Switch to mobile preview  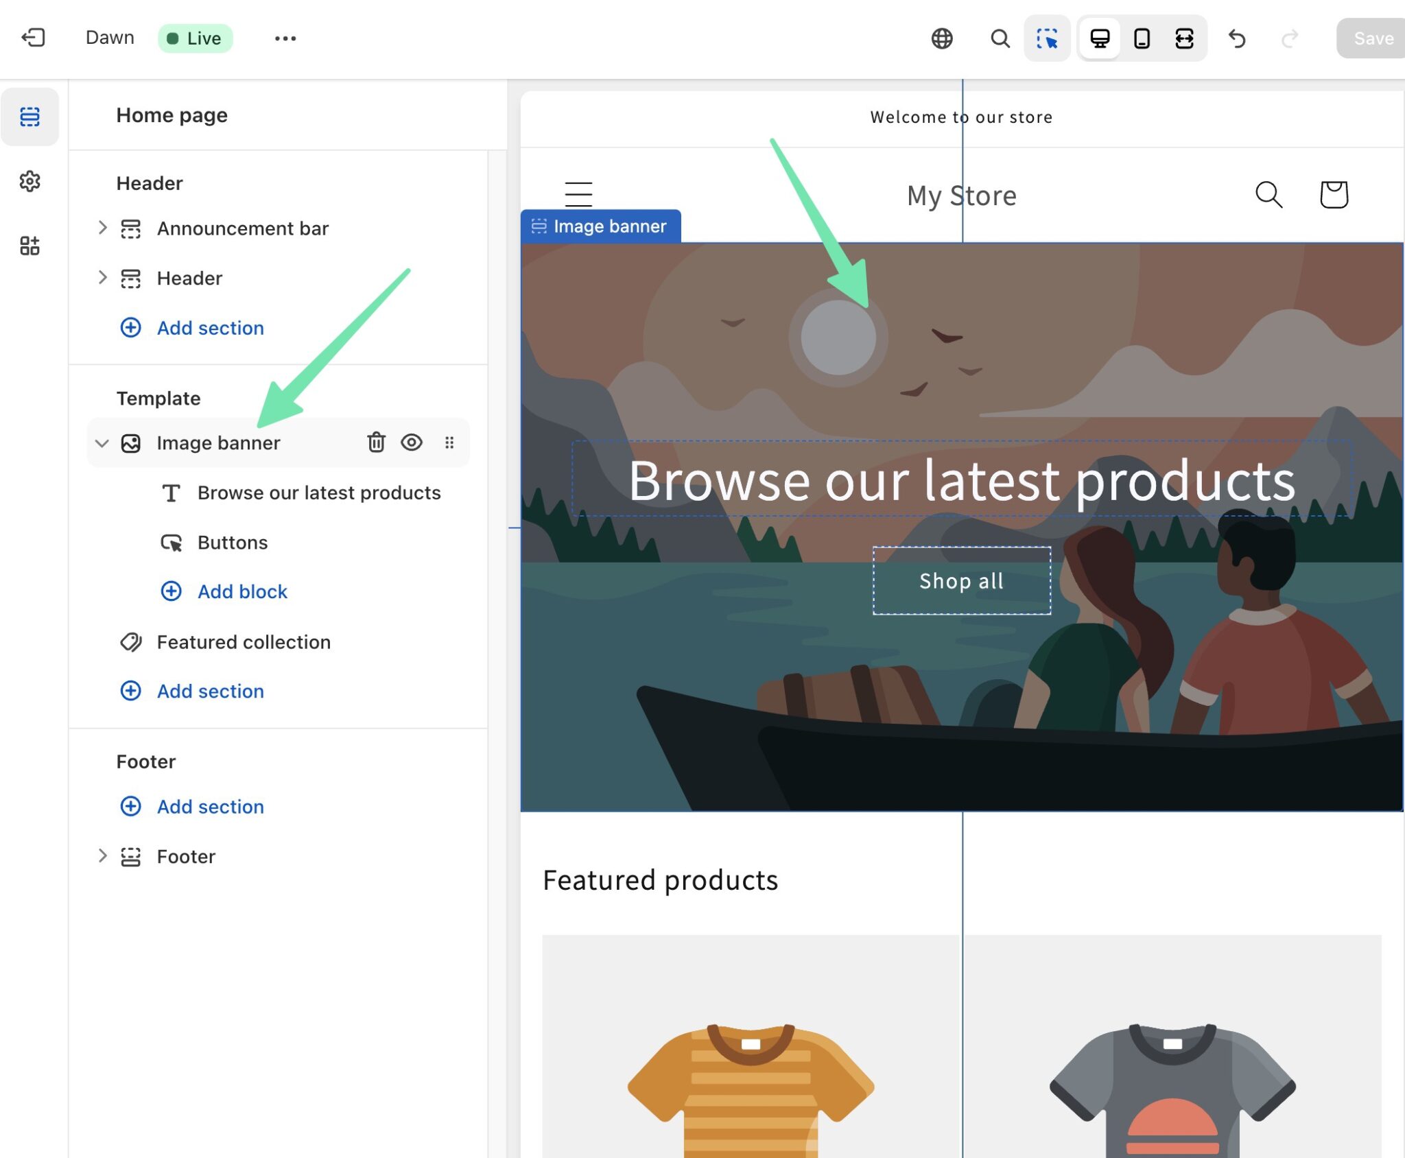coord(1142,39)
